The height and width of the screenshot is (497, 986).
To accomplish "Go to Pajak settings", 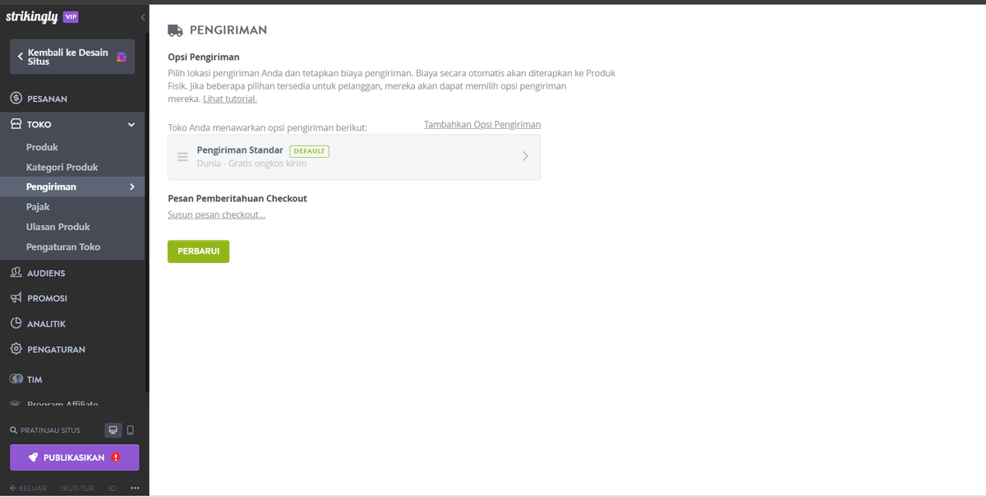I will click(38, 207).
